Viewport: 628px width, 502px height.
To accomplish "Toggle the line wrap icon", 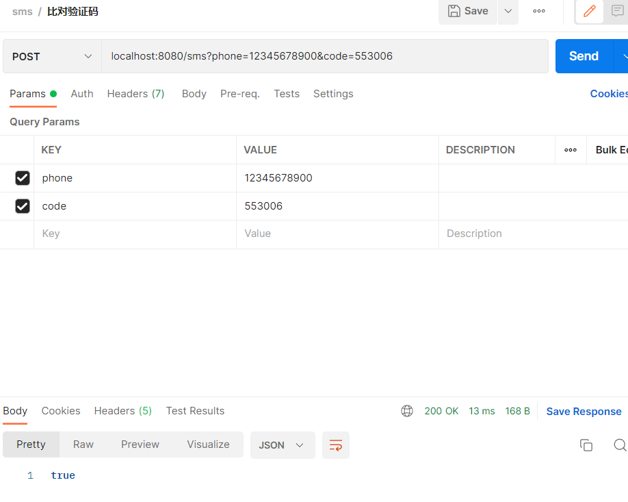I will tap(336, 445).
